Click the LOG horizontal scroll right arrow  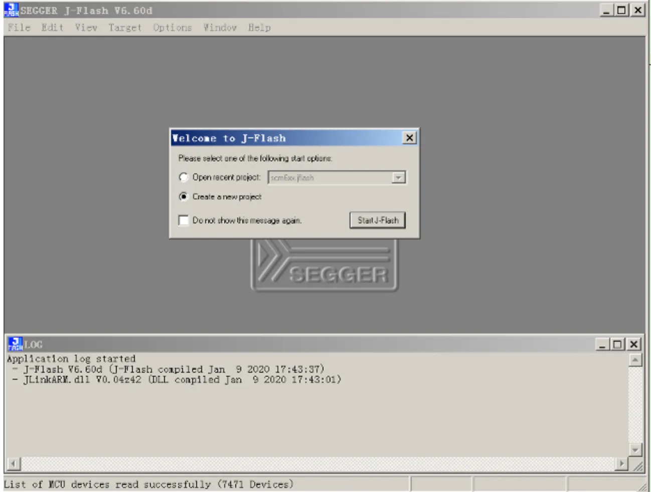pos(621,464)
